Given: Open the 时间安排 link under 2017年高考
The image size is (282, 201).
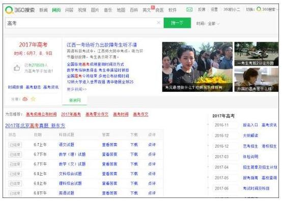Looking at the screenshot, I should click(16, 87).
